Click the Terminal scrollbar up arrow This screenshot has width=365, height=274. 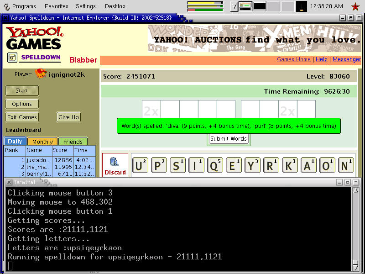pos(356,191)
